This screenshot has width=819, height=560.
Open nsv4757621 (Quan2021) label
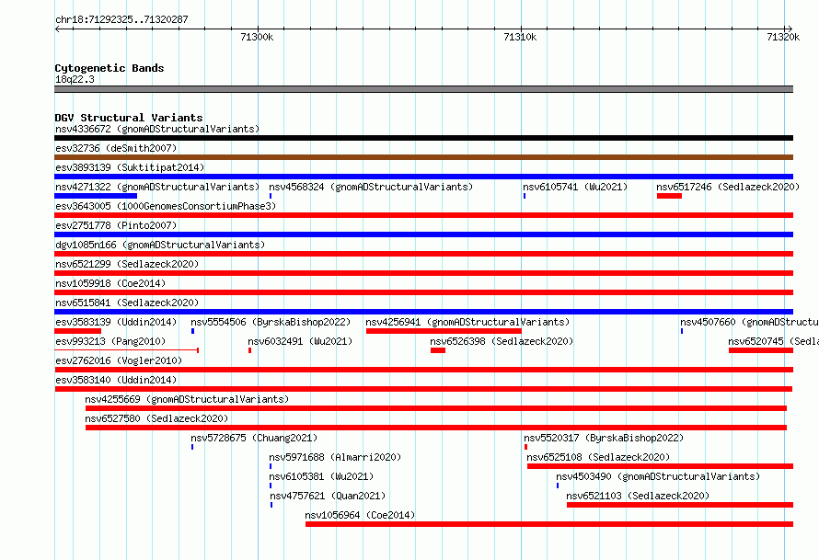point(328,496)
